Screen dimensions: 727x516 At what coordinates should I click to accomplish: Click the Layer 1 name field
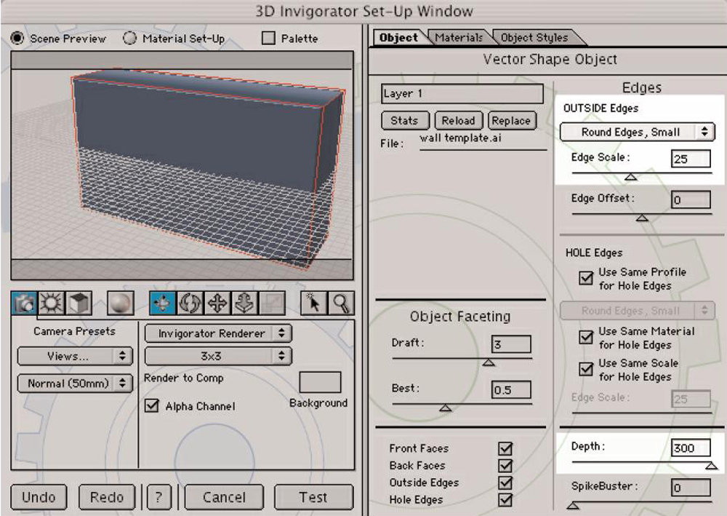tap(462, 94)
